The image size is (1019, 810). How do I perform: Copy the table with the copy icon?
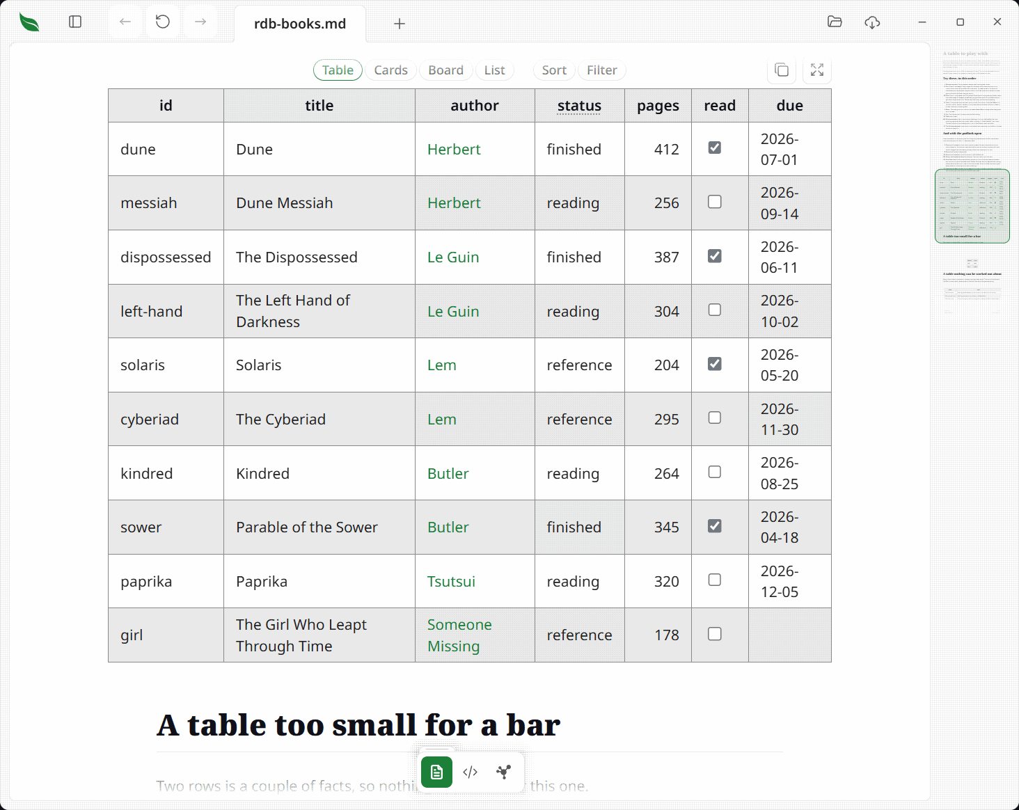coord(782,70)
